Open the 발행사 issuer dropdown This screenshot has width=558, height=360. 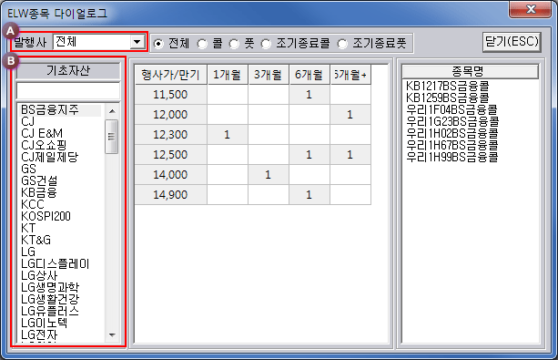137,42
